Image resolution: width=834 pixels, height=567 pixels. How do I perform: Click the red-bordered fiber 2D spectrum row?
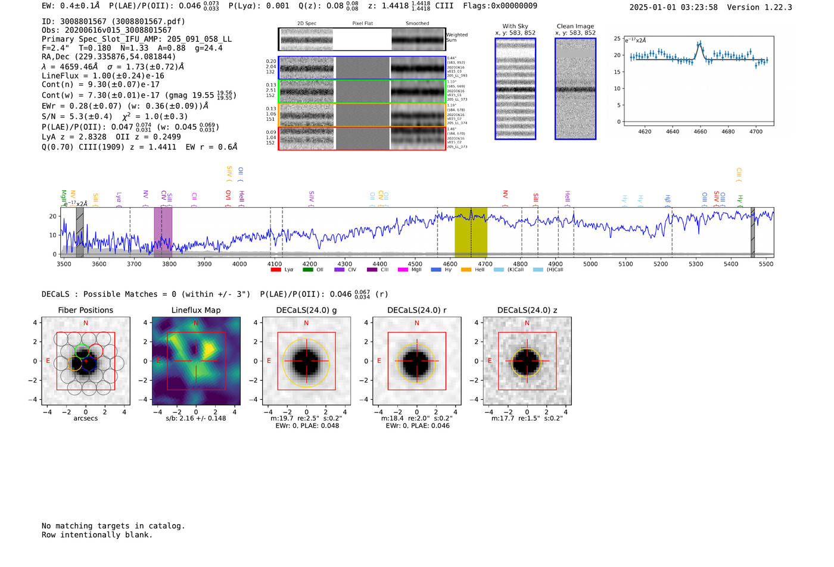tap(362, 139)
